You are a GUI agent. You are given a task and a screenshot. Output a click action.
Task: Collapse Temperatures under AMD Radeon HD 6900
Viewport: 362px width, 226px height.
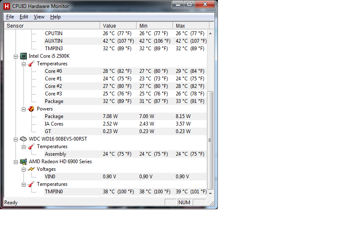pyautogui.click(x=23, y=185)
